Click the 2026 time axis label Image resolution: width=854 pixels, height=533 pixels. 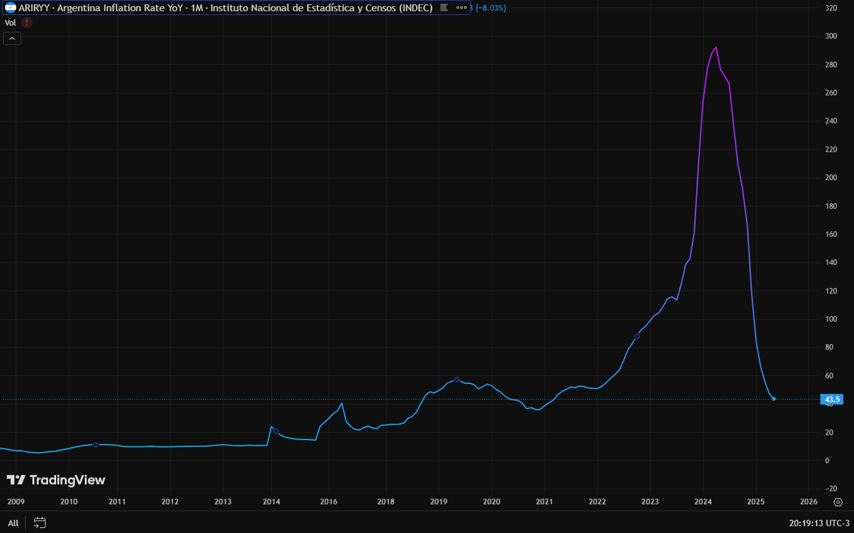tap(808, 502)
